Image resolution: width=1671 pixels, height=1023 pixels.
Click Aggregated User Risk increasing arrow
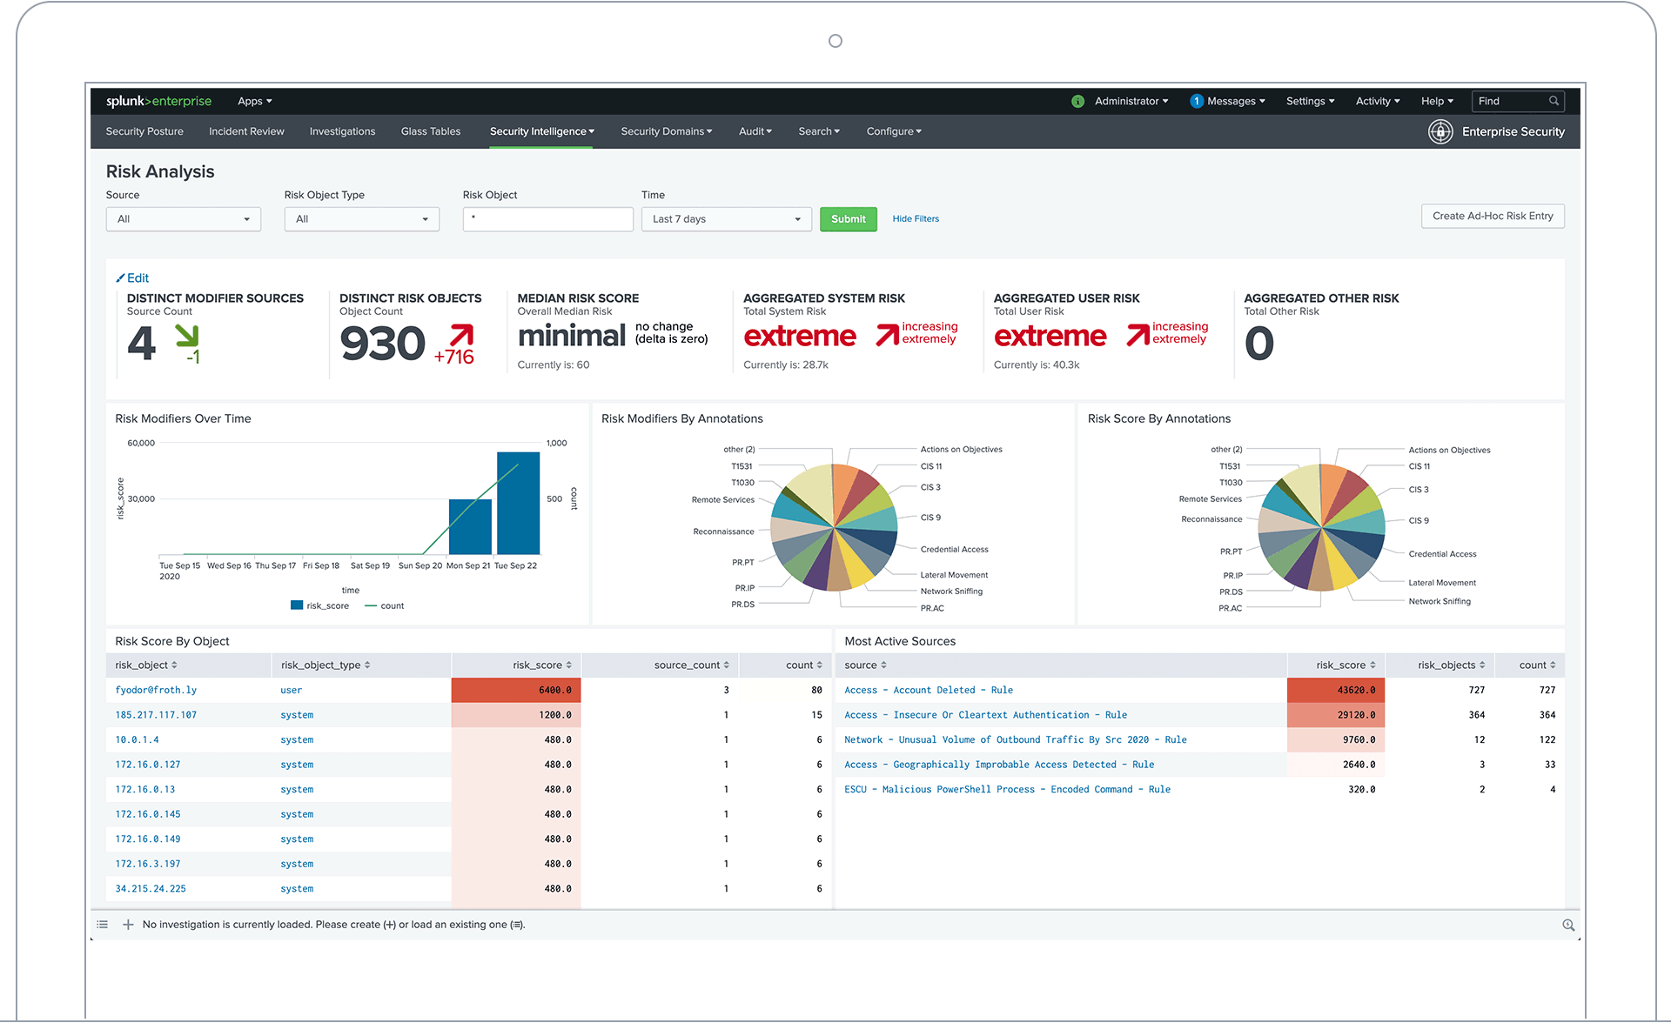(1138, 335)
